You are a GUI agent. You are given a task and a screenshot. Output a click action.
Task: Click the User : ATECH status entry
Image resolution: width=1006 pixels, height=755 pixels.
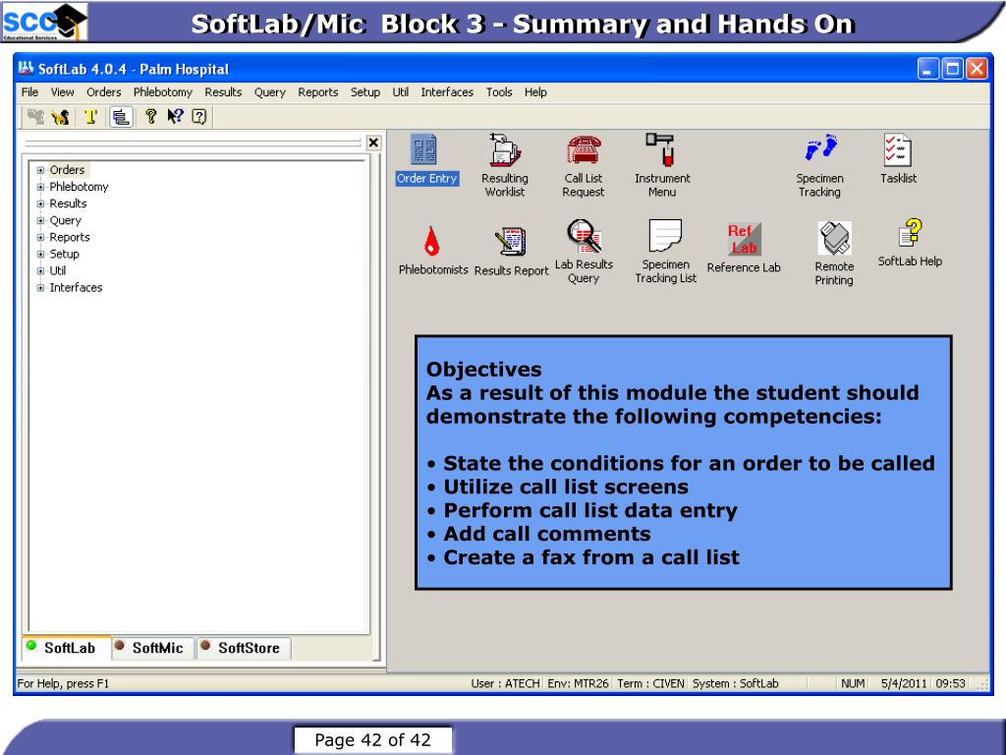pos(506,684)
